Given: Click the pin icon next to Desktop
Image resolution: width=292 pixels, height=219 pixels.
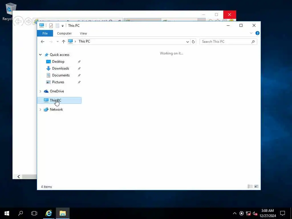Looking at the screenshot, I should tap(79, 62).
